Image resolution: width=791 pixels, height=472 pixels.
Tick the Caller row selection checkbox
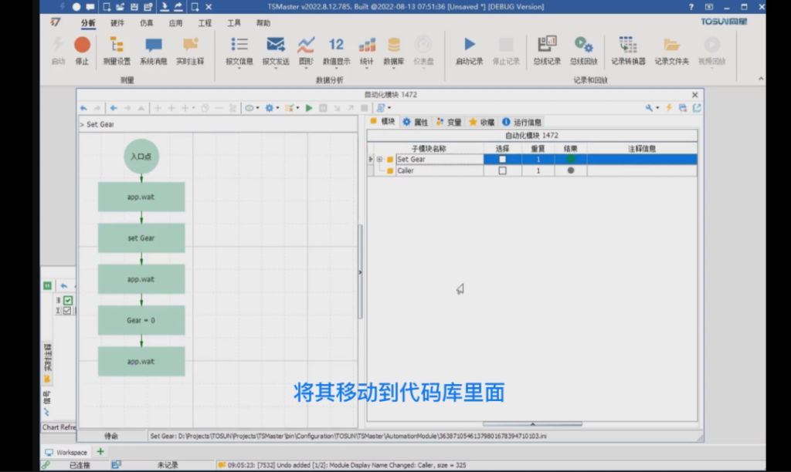pos(502,171)
